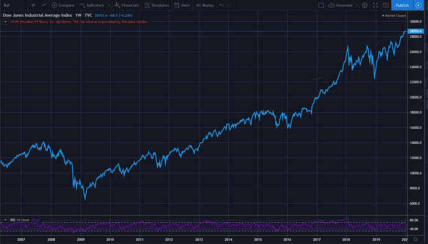Click the DJI symbol search field
Screen dimensions: 428x244
[14, 5]
